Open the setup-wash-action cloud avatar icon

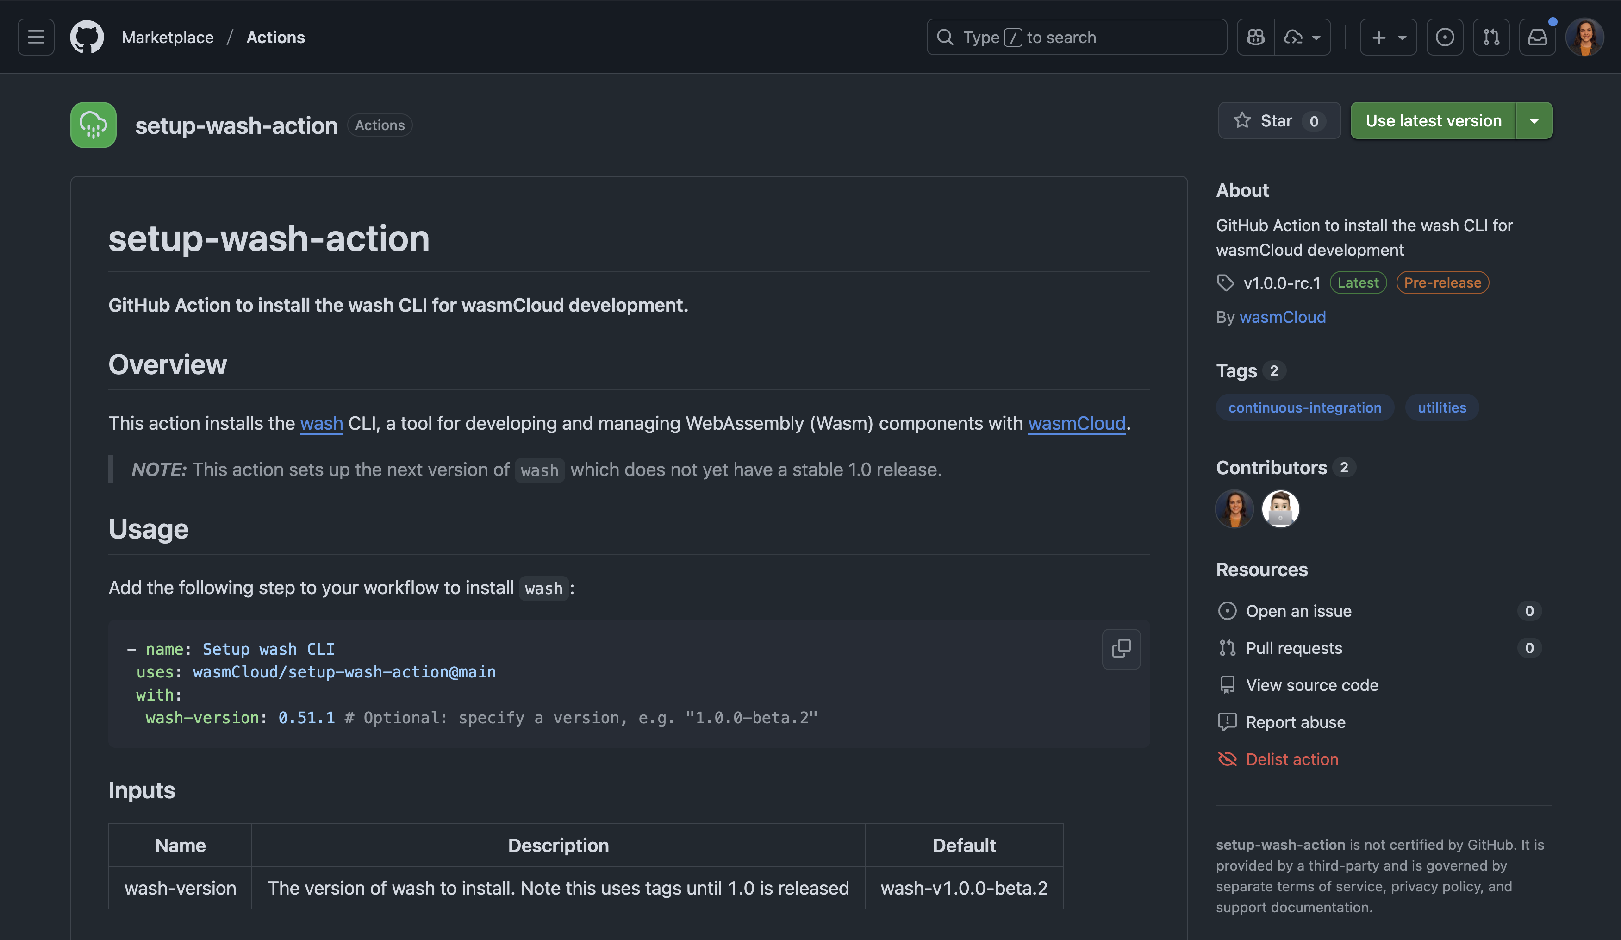pos(93,125)
